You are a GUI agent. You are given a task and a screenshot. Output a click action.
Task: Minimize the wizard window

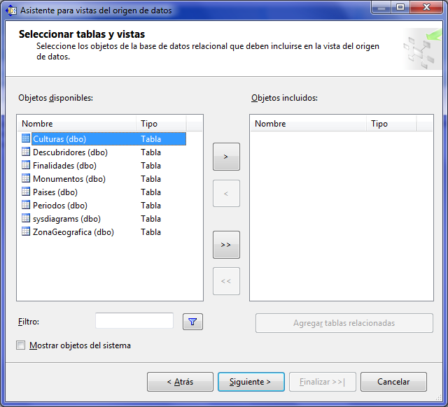[381, 7]
